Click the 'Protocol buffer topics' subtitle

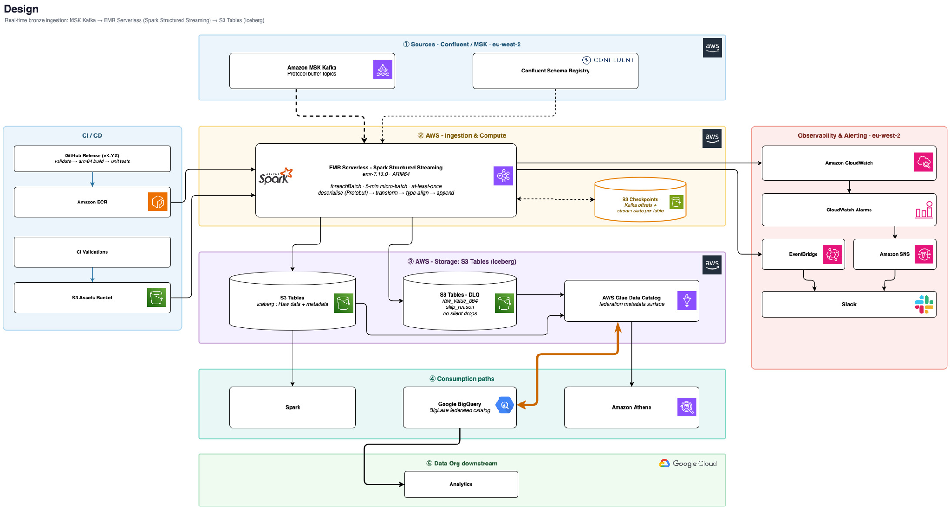tap(312, 74)
